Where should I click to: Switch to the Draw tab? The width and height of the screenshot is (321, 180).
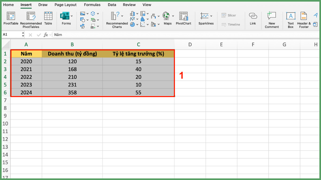43,5
